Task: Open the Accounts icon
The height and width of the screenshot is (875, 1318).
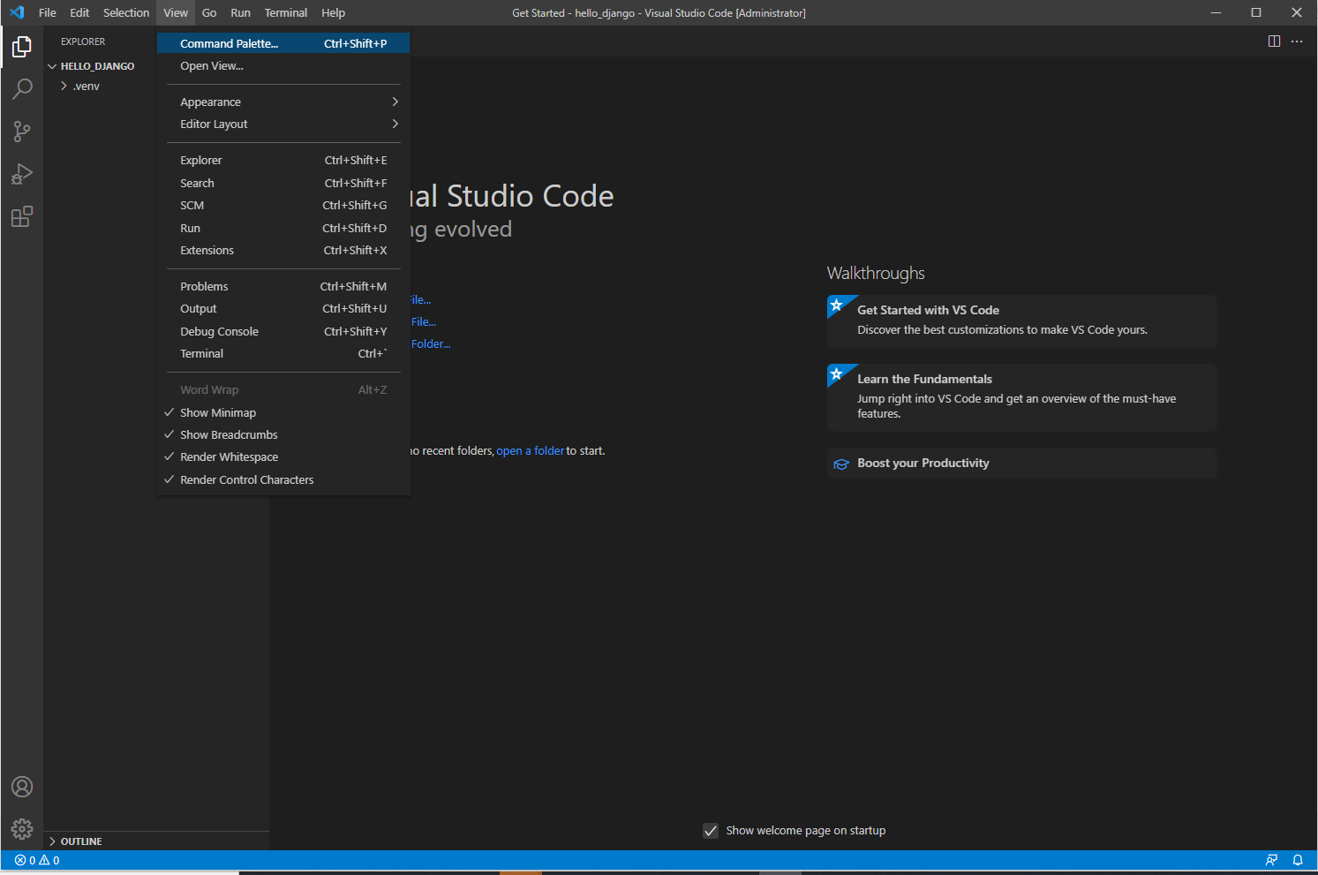Action: tap(22, 787)
